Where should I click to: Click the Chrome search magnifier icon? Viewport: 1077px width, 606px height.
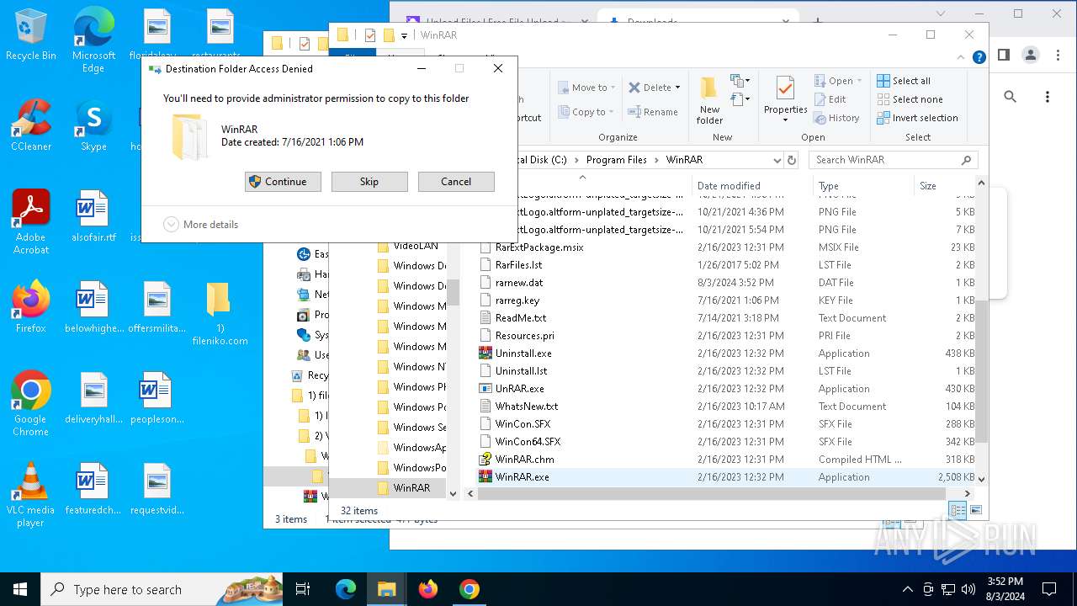1011,97
